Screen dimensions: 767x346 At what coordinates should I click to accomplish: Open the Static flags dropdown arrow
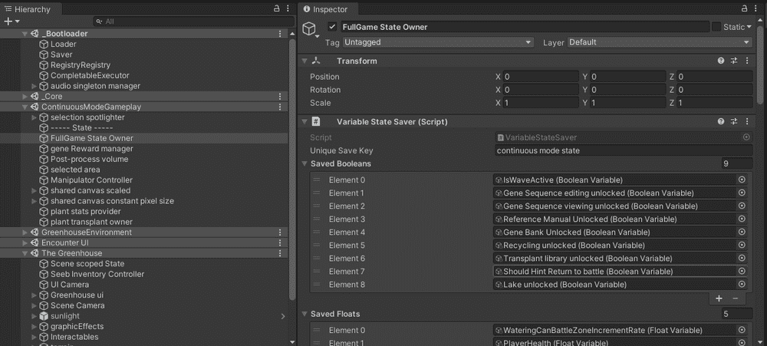(749, 28)
